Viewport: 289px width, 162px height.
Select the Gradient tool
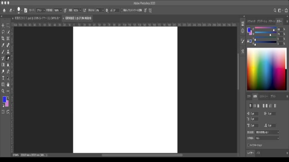[x=3, y=65]
